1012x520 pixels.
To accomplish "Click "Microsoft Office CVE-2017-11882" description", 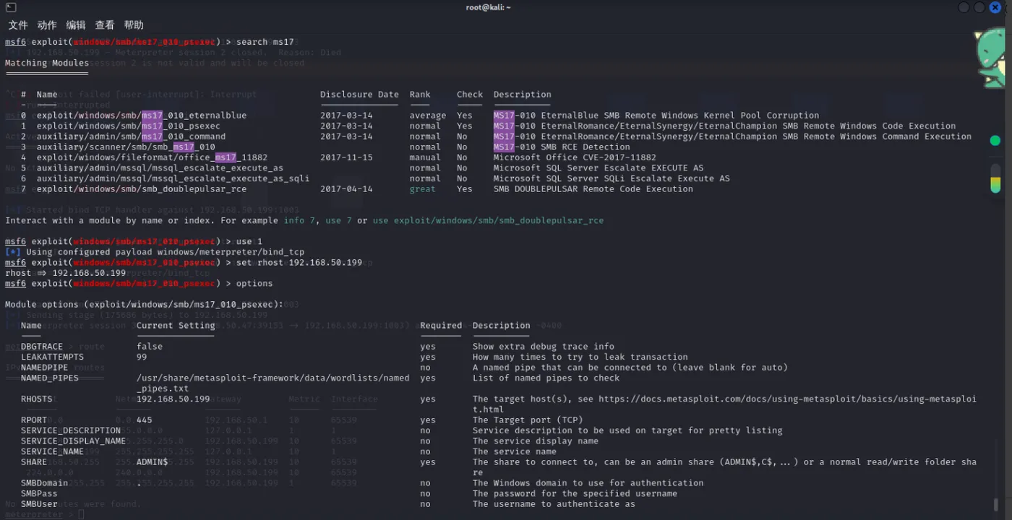I will (x=575, y=157).
